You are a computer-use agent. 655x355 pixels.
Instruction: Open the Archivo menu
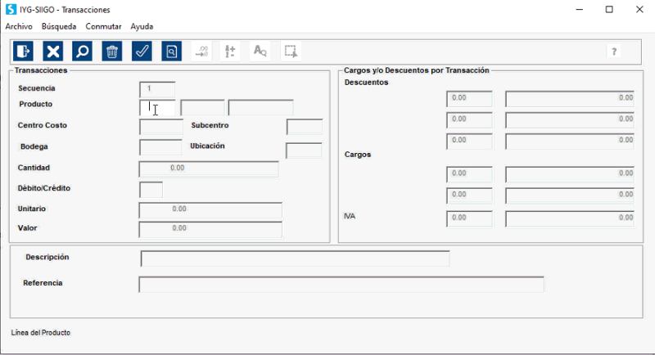point(19,26)
